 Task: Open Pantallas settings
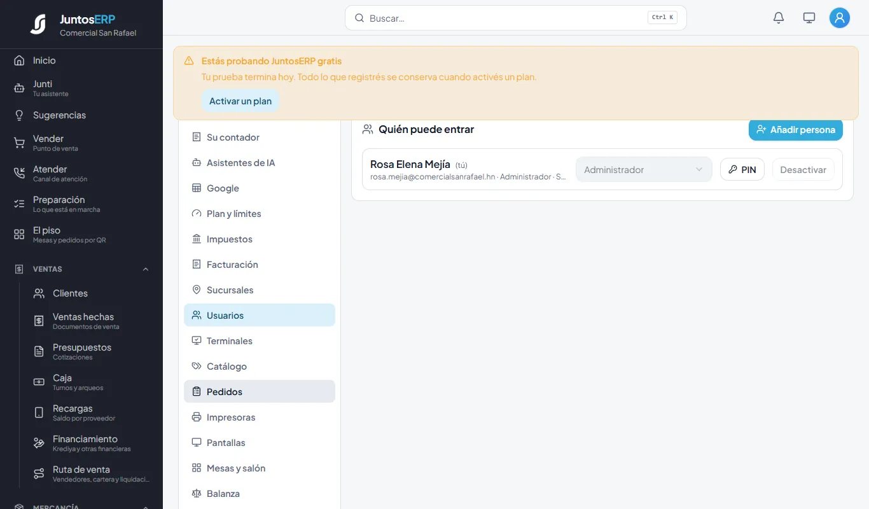pyautogui.click(x=260, y=443)
